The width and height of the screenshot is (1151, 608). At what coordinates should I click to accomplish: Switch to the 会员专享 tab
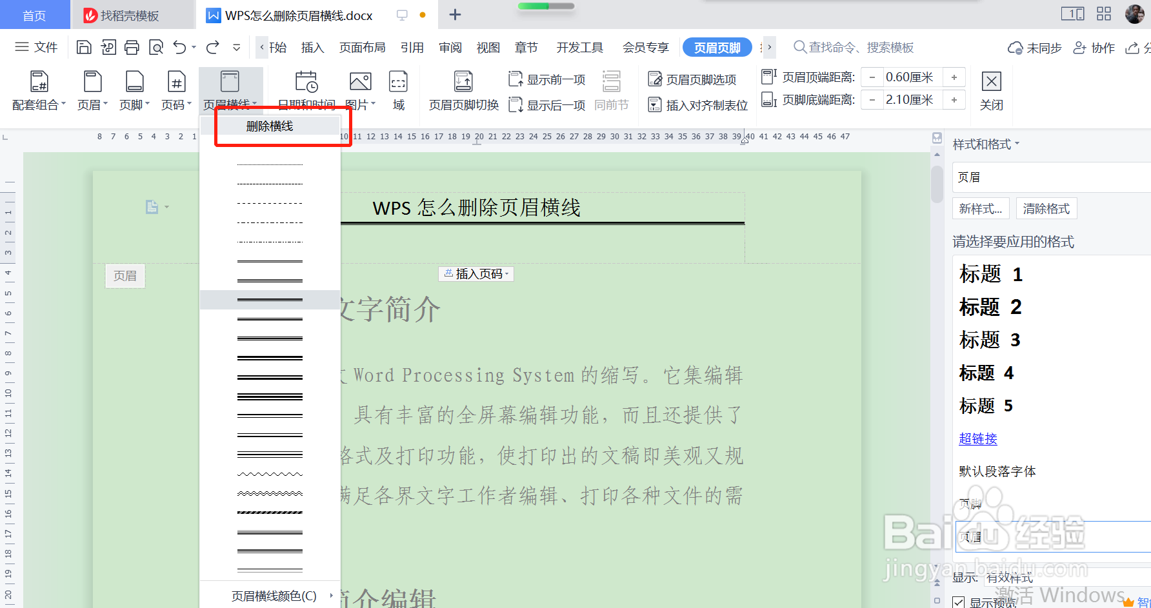645,48
